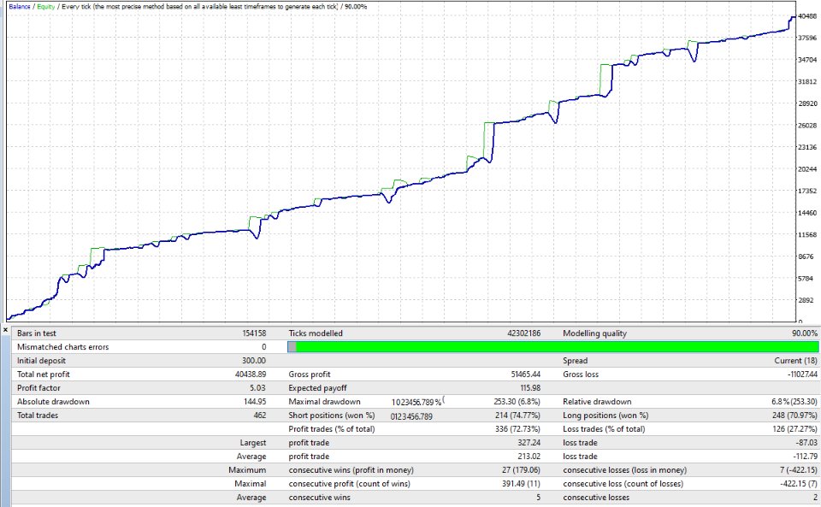
Task: Click the Maximum row label
Action: pyautogui.click(x=247, y=470)
